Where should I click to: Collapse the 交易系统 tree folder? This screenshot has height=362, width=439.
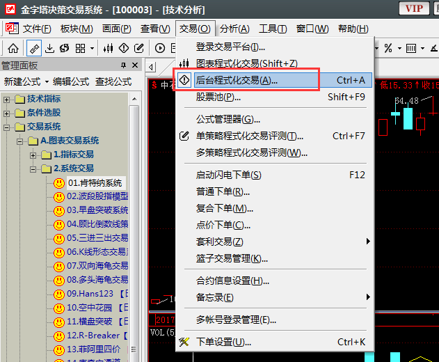7,127
